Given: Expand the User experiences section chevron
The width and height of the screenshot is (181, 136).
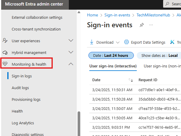Looking at the screenshot, I should pyautogui.click(x=71, y=41).
